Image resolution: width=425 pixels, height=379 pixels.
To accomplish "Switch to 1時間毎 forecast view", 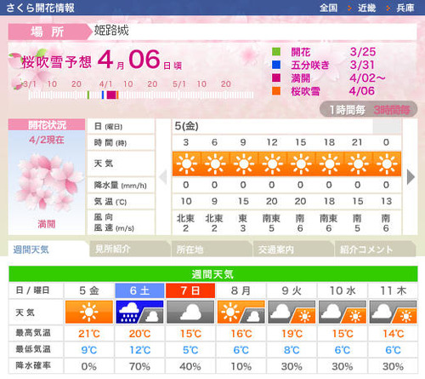I will (348, 110).
